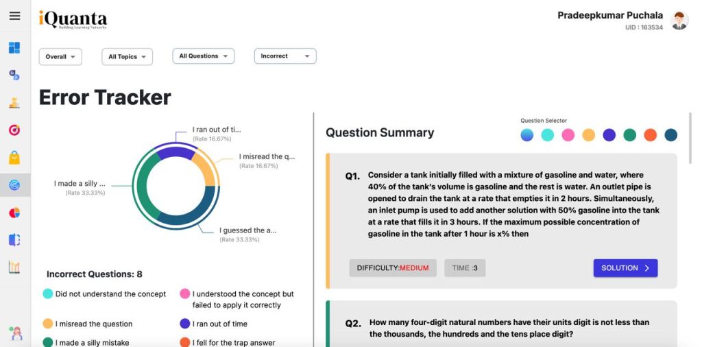This screenshot has width=702, height=347.
Task: Open the dashboard grid icon in sidebar
Action: (14, 47)
